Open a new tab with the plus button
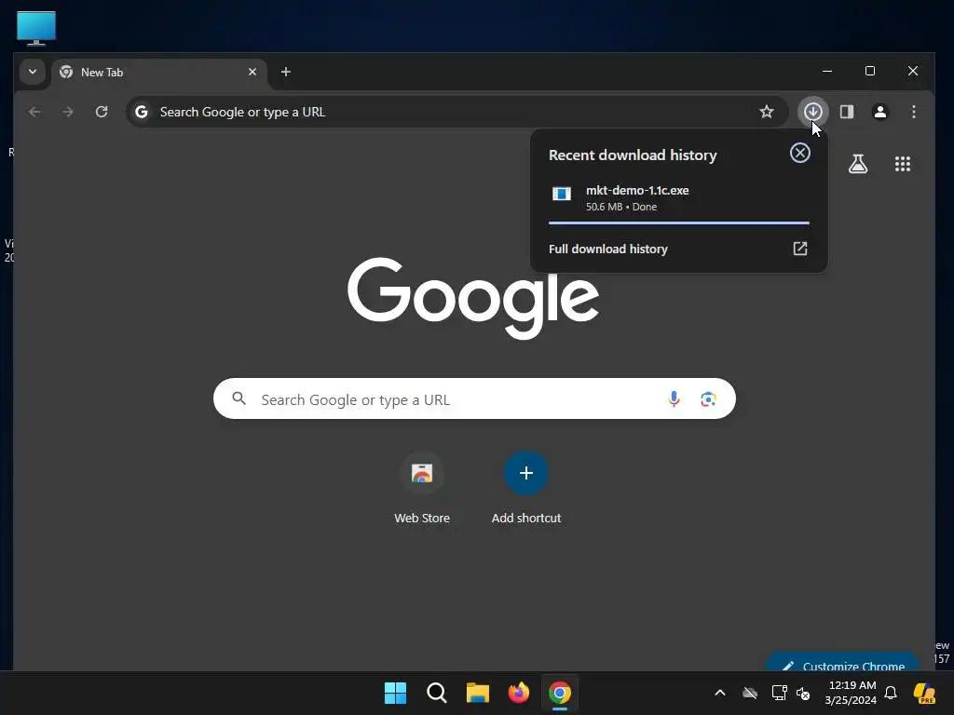The width and height of the screenshot is (954, 715). tap(285, 72)
